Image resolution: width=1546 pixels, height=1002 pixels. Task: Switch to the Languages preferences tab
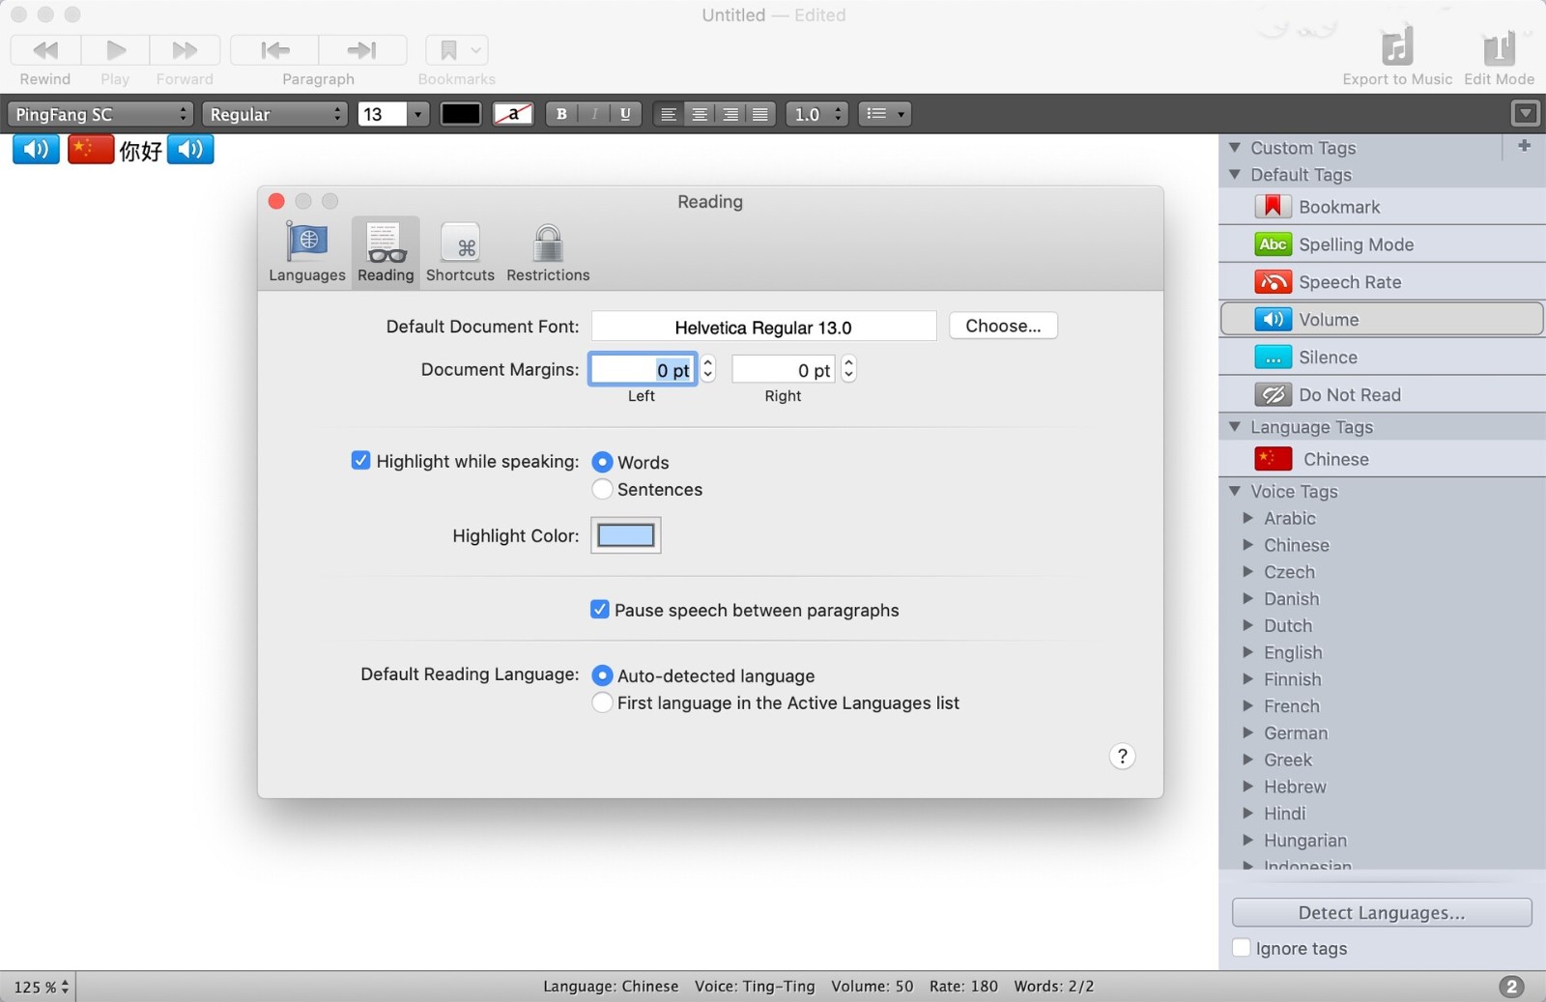coord(307,252)
